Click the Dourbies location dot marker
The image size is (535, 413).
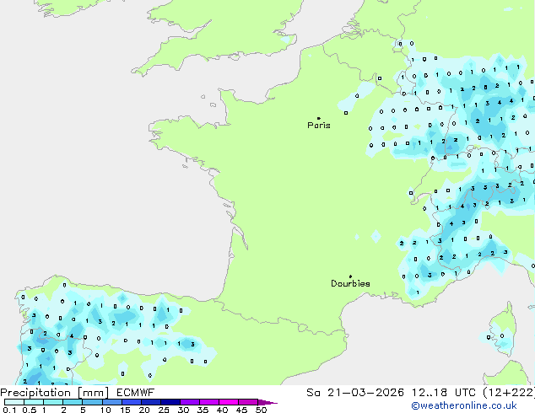click(x=350, y=276)
